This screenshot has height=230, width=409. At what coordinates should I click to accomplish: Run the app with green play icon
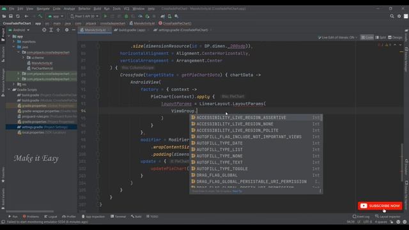105,16
